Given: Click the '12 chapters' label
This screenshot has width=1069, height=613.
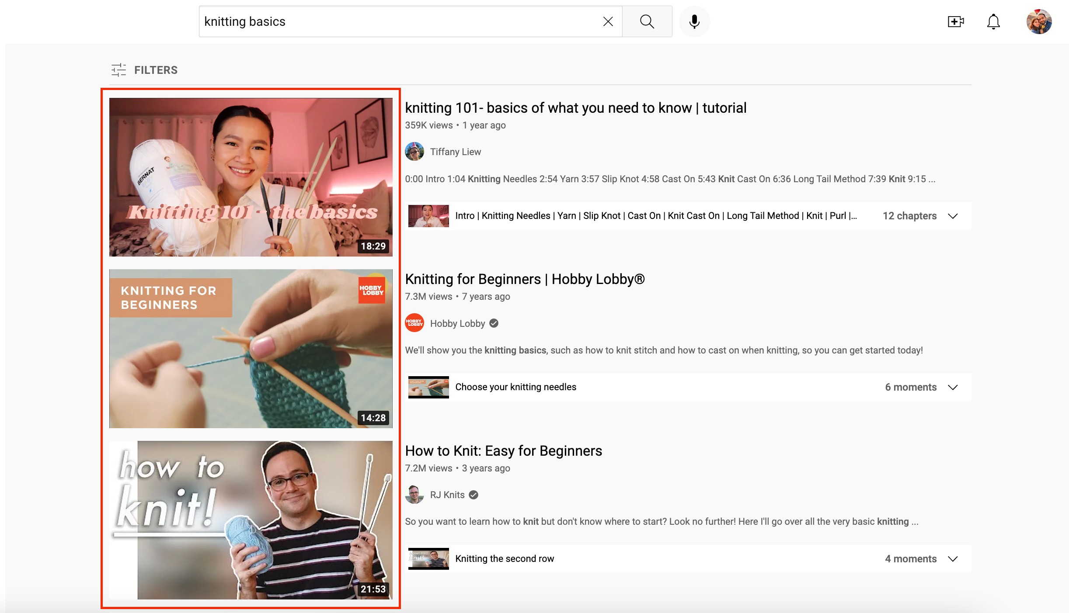Looking at the screenshot, I should [x=909, y=216].
